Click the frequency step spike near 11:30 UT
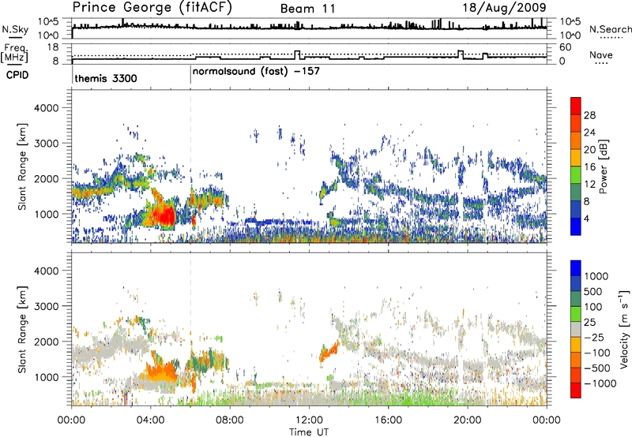632x437 pixels. [x=297, y=54]
